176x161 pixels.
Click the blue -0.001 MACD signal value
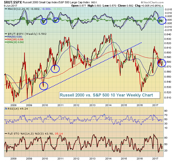click(x=46, y=9)
